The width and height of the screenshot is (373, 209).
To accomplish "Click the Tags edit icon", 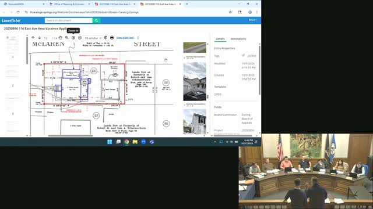I will (244, 56).
